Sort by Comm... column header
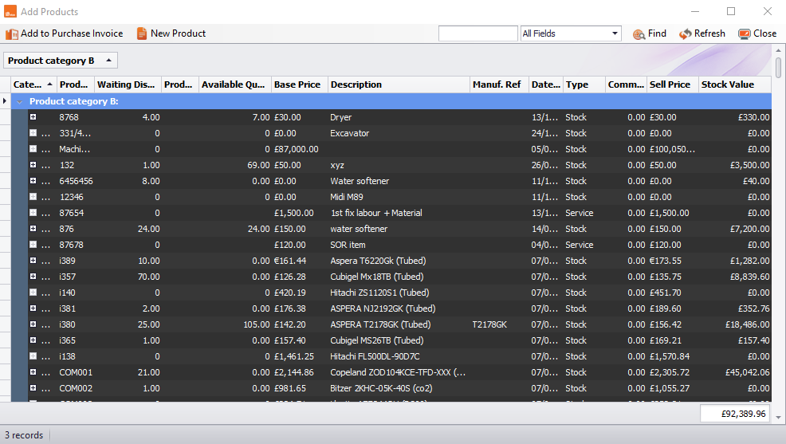Screen dimensions: 786x444 click(626, 84)
